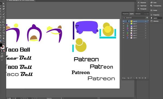Image resolution: width=163 pixels, height=99 pixels.
Task: Open the zoom level dropdown in status bar
Action: [13, 98]
